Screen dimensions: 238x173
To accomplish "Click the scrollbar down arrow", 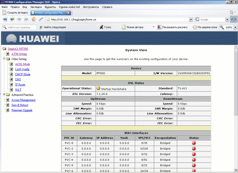I will tap(236, 170).
